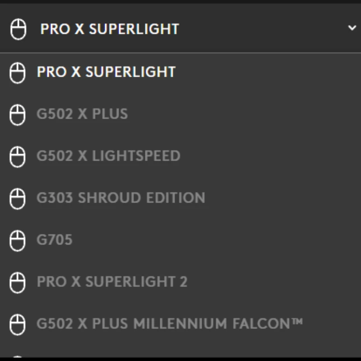Click mouse icon beside PRO X SUPERLIGHT option
The image size is (361, 361).
[x=18, y=72]
